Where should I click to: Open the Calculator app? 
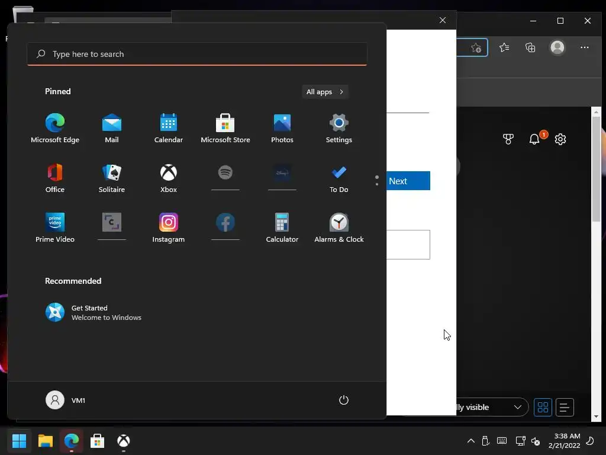point(282,228)
